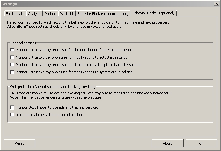The height and width of the screenshot is (151, 221).
Task: Click the Web protection group heading
Action: 52,87
